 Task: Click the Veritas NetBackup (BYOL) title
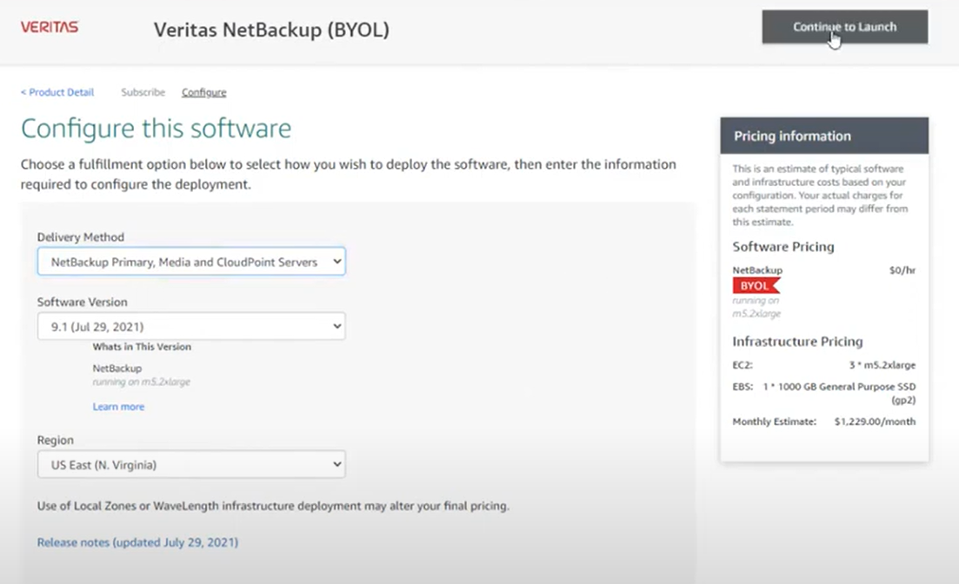[271, 30]
